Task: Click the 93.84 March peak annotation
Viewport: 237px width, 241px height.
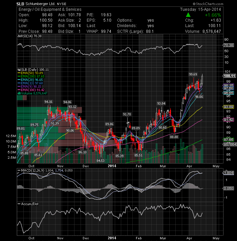Action: [161, 104]
